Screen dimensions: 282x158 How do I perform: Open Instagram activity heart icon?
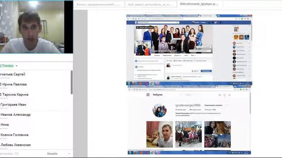click(225, 95)
